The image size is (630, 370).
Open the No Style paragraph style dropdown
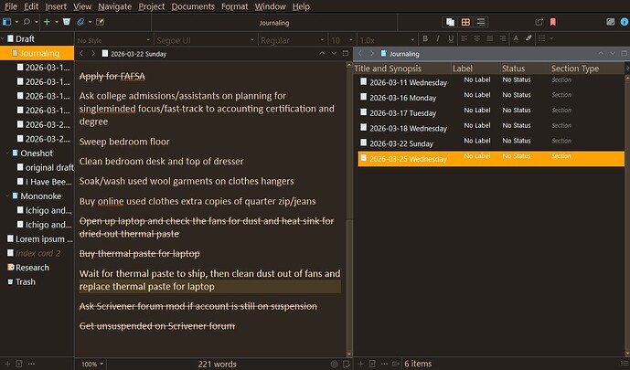point(113,40)
